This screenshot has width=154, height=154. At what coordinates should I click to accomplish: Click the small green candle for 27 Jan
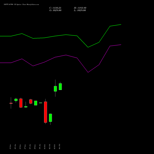(26, 107)
